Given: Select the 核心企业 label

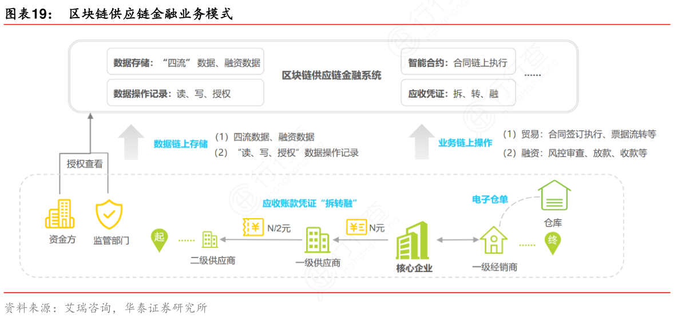Looking at the screenshot, I should (x=414, y=269).
